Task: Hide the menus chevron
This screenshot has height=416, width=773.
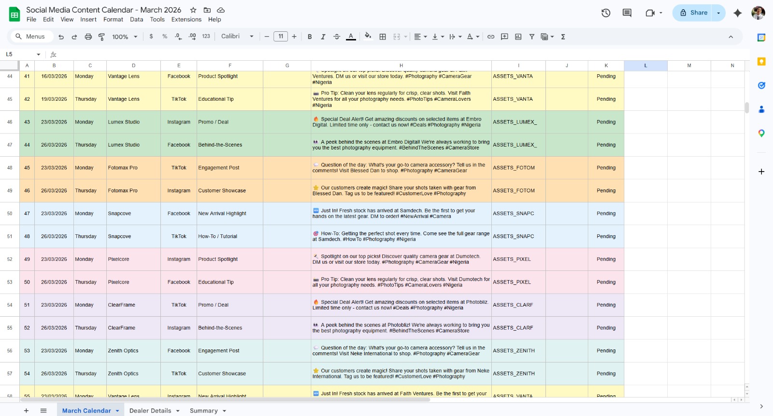Action: (730, 37)
